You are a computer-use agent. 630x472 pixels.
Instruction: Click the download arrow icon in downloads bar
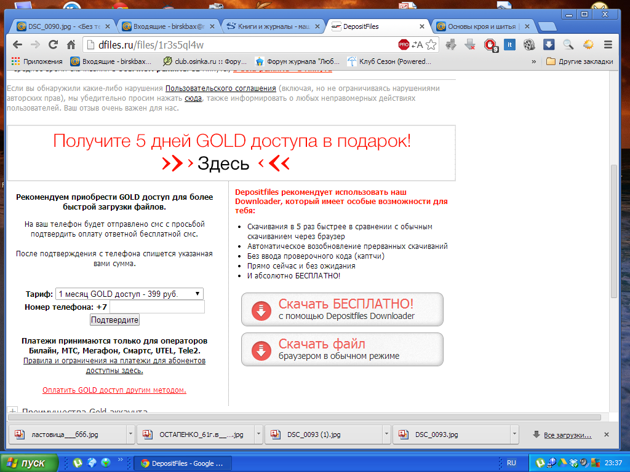pyautogui.click(x=536, y=435)
